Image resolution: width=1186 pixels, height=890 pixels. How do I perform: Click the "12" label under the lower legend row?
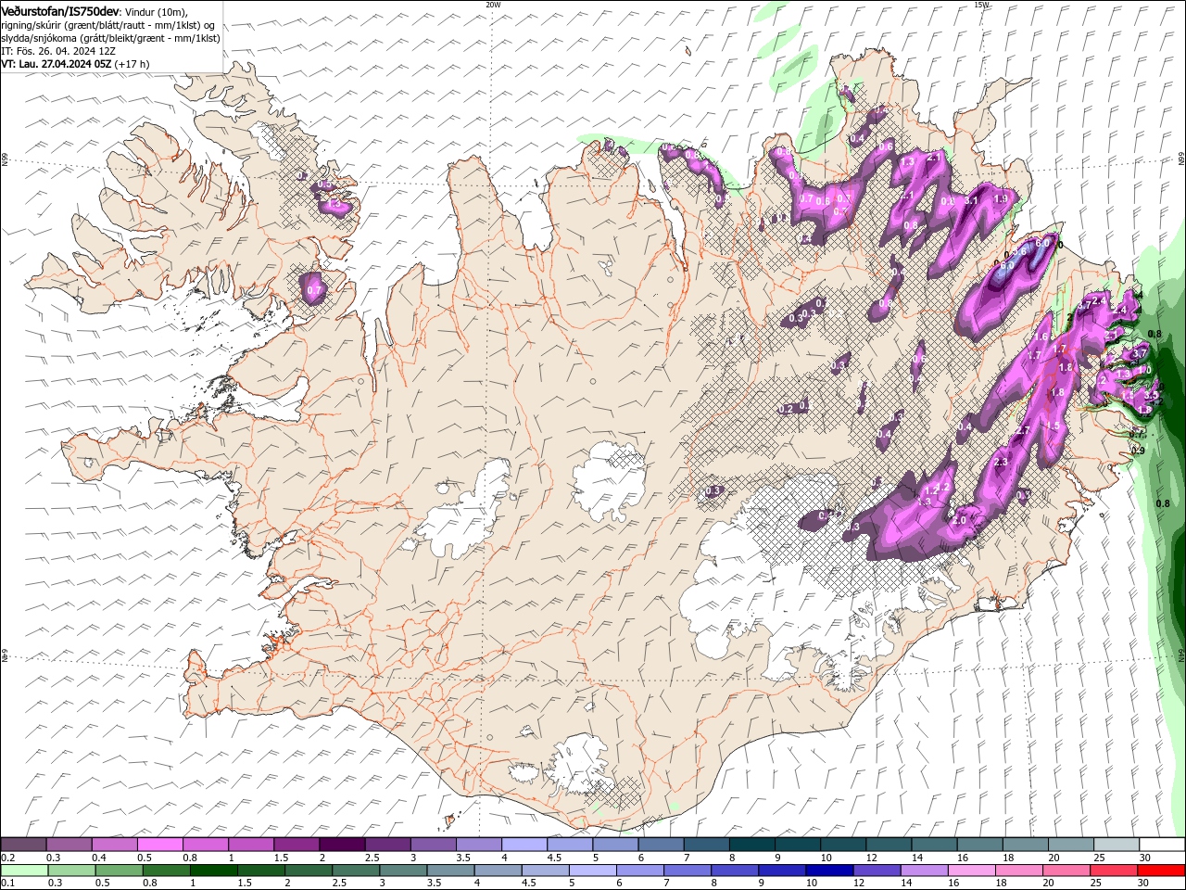tap(861, 884)
